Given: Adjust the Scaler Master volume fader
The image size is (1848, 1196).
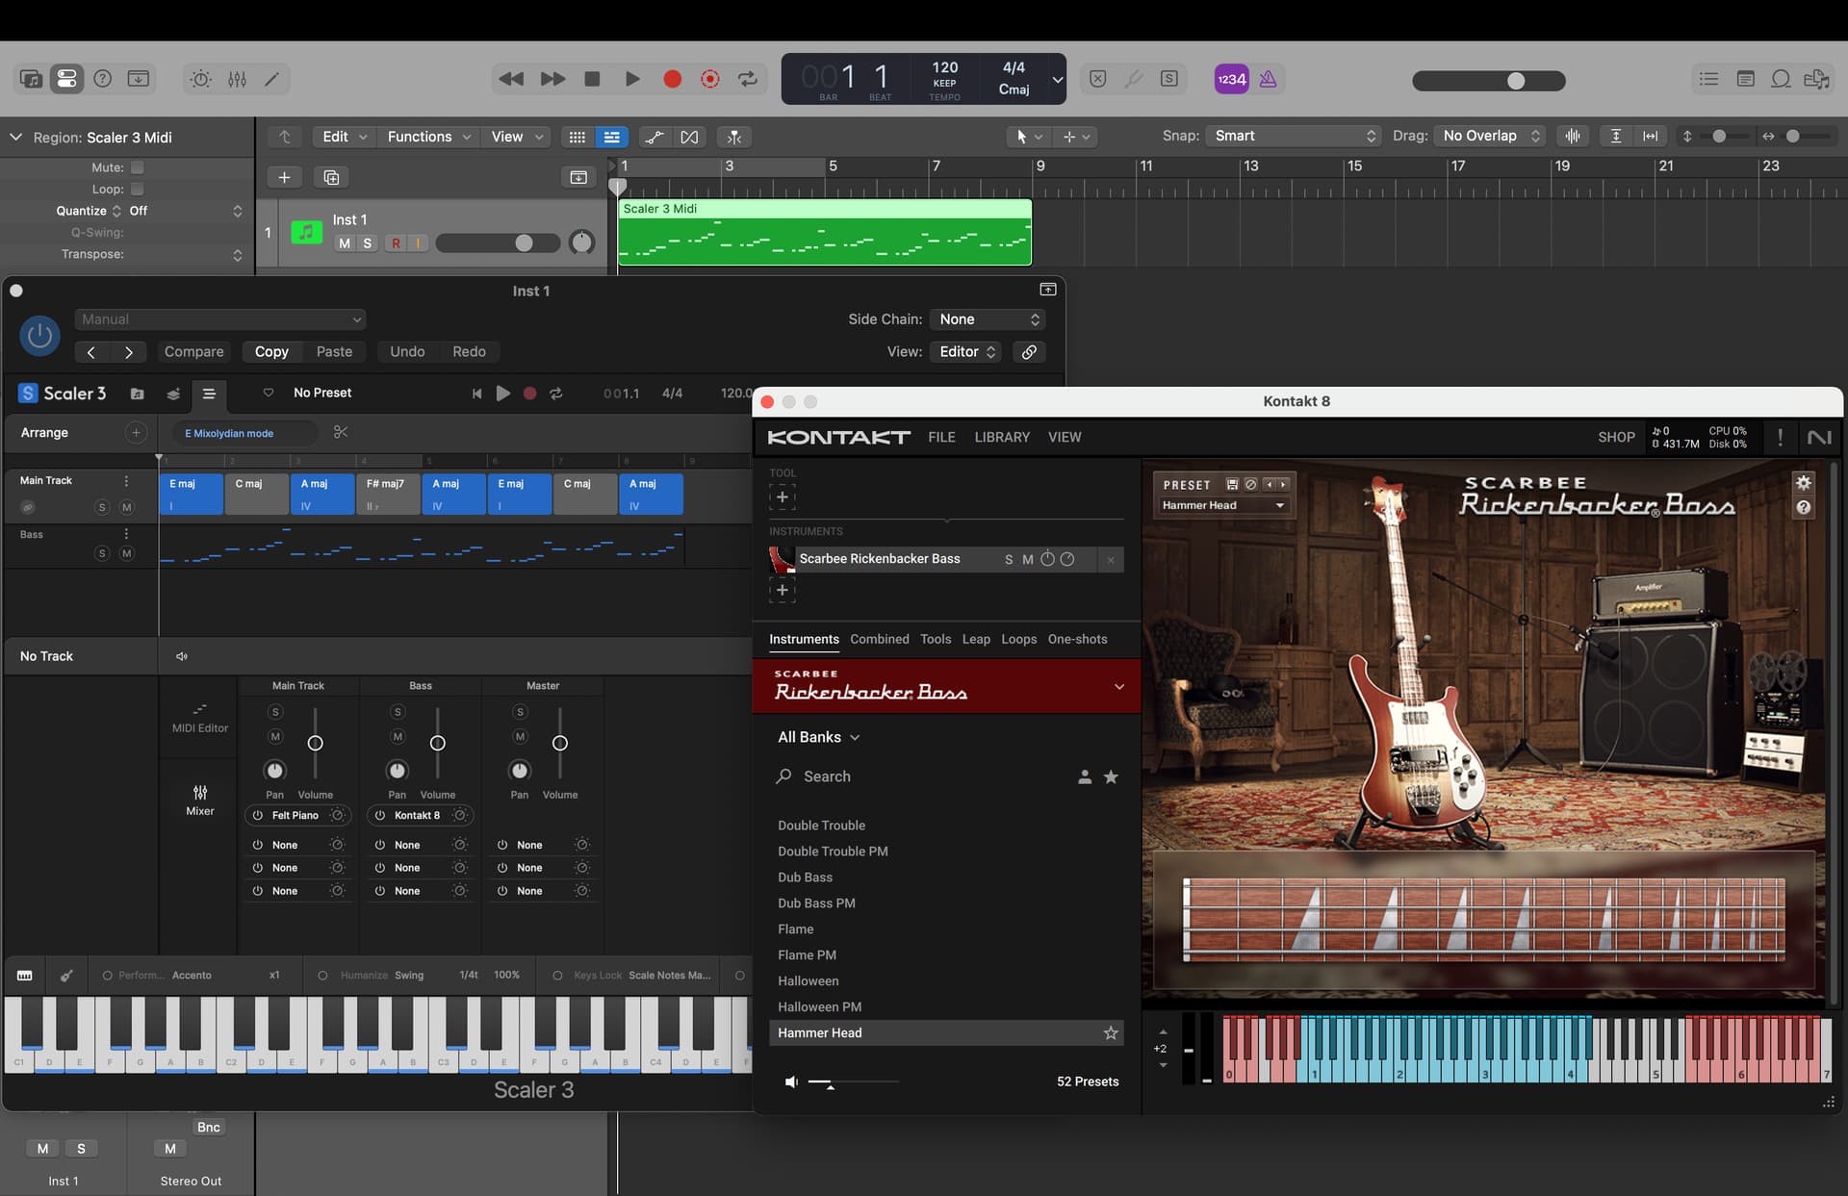Looking at the screenshot, I should coord(560,743).
